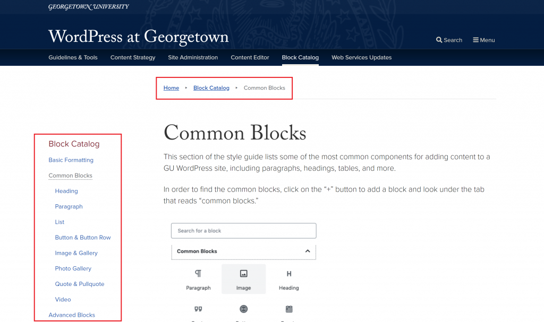Open the WordPress at Georgetown site title
This screenshot has width=544, height=322.
tap(139, 37)
